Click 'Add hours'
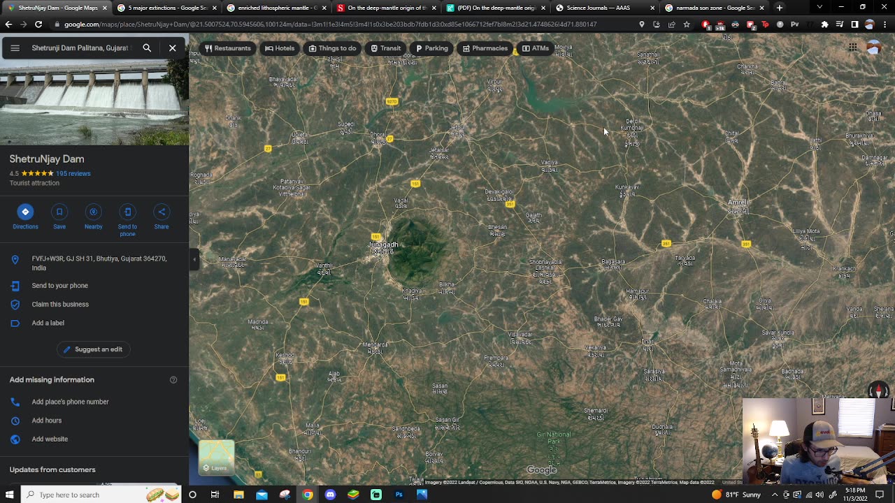Screen dimensions: 895x503 point(94,421)
